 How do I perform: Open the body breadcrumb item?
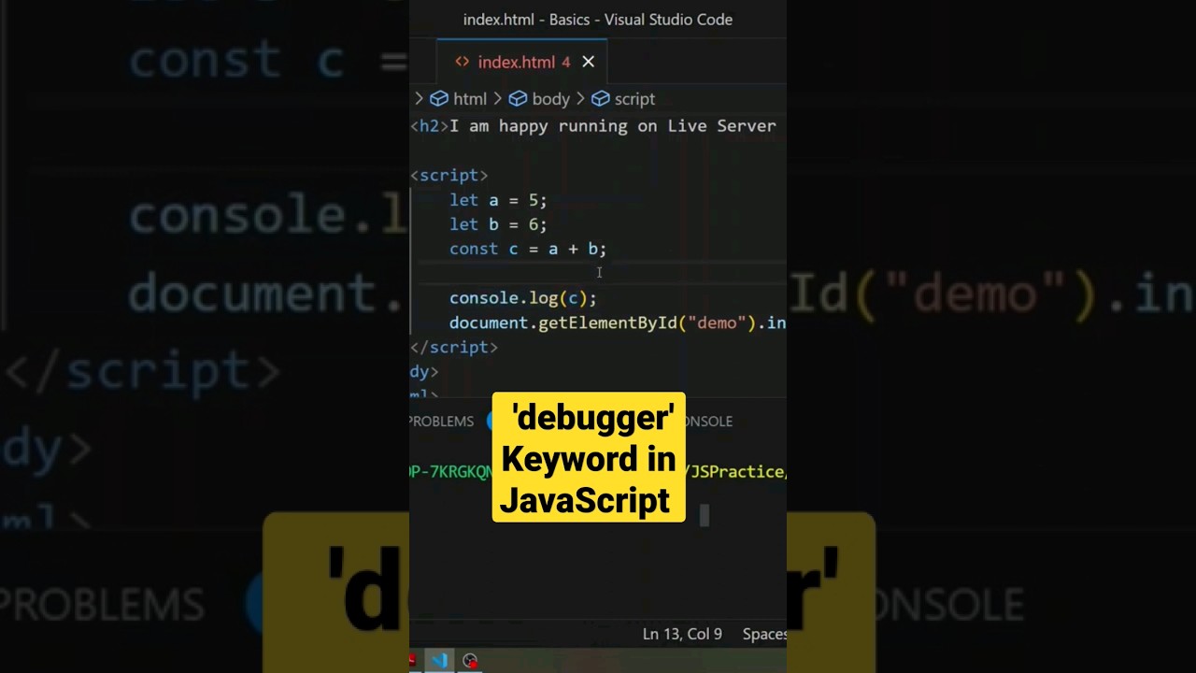[x=550, y=98]
